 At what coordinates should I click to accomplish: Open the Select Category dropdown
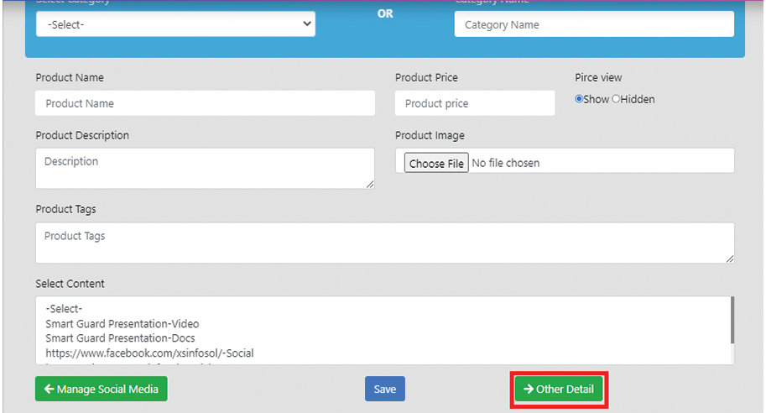pos(175,24)
